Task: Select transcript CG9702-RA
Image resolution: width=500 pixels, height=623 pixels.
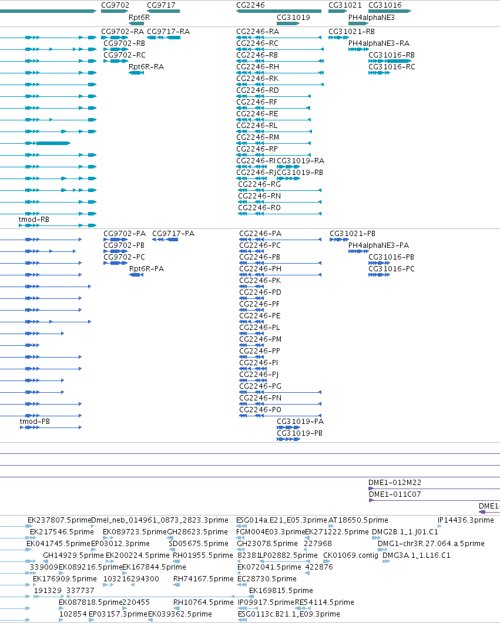Action: (122, 31)
